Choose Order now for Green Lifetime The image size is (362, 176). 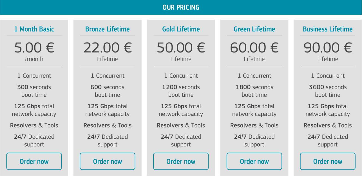point(254,161)
